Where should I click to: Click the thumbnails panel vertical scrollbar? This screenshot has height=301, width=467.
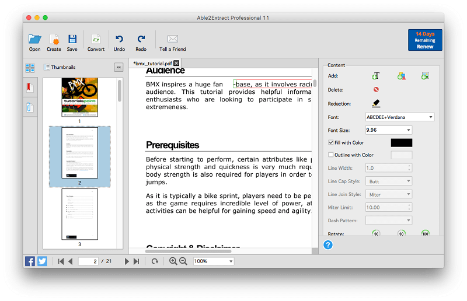tap(120, 91)
